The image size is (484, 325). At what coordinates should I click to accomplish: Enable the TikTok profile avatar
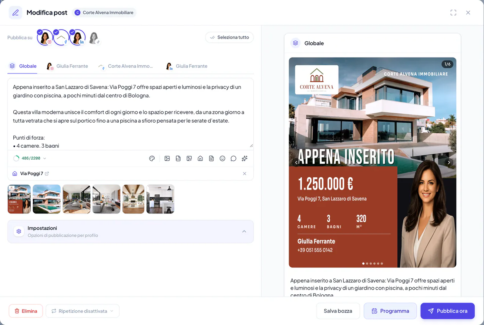point(94,38)
